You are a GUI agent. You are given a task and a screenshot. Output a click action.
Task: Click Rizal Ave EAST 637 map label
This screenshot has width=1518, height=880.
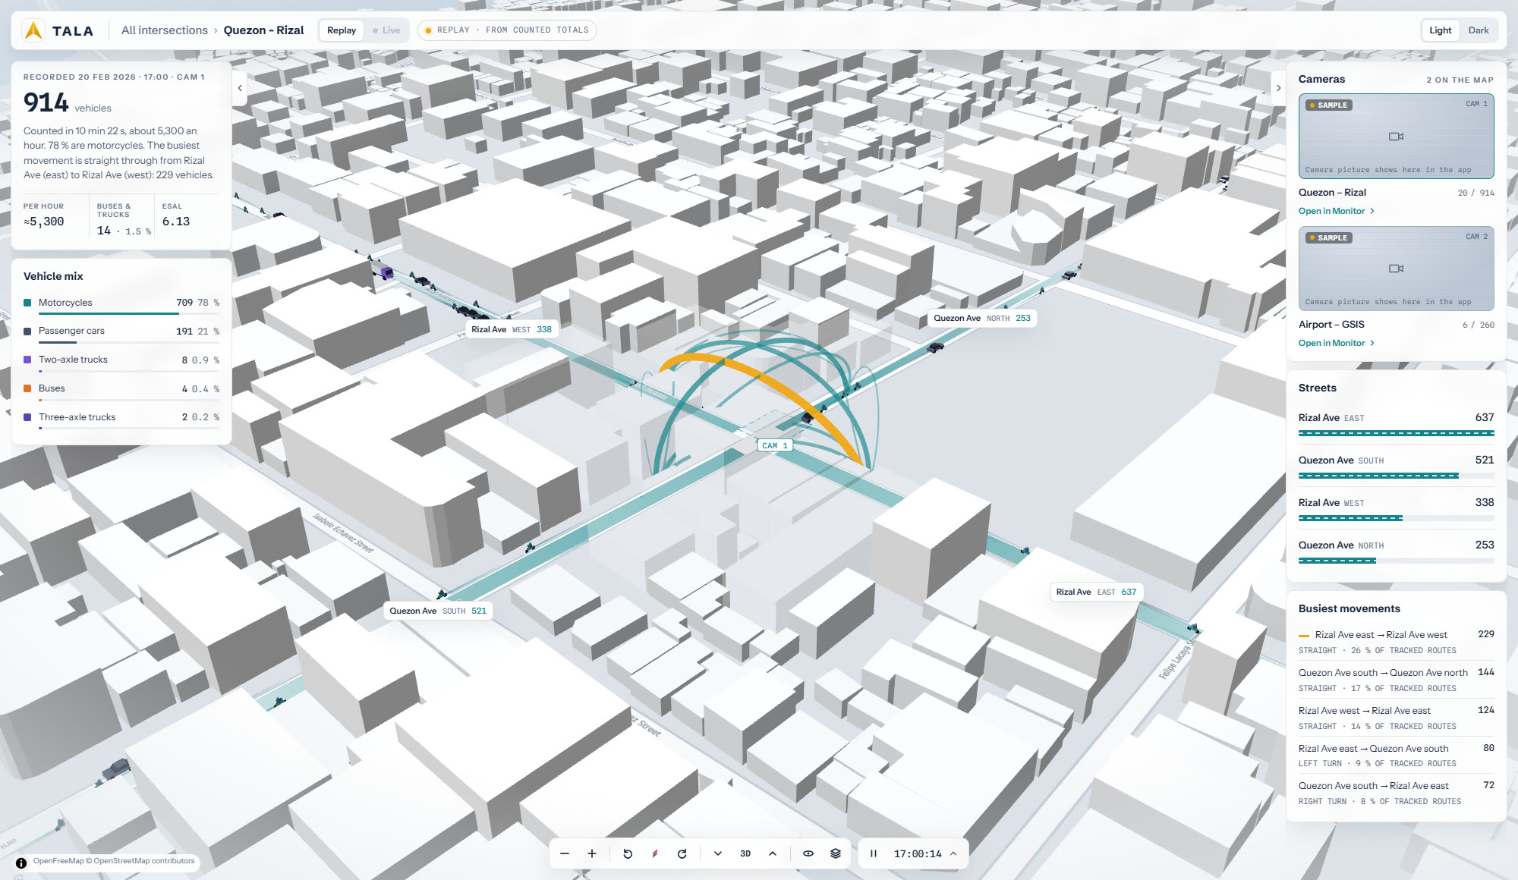[1096, 592]
